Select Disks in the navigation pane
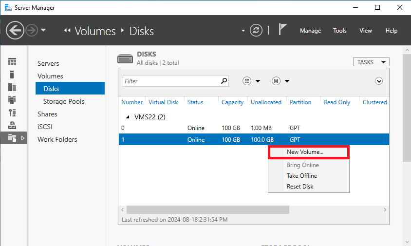The height and width of the screenshot is (246, 411). coord(70,88)
